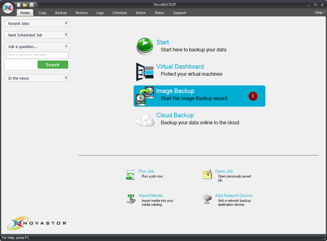
Task: Click the Import Media link
Action: (151, 195)
